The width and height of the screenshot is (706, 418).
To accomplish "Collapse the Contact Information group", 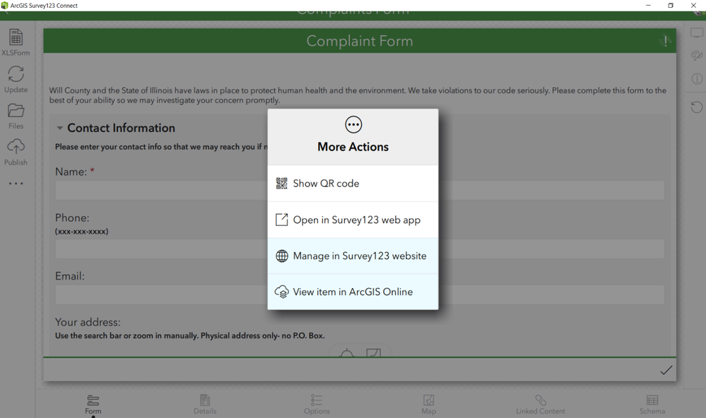I will click(x=59, y=129).
